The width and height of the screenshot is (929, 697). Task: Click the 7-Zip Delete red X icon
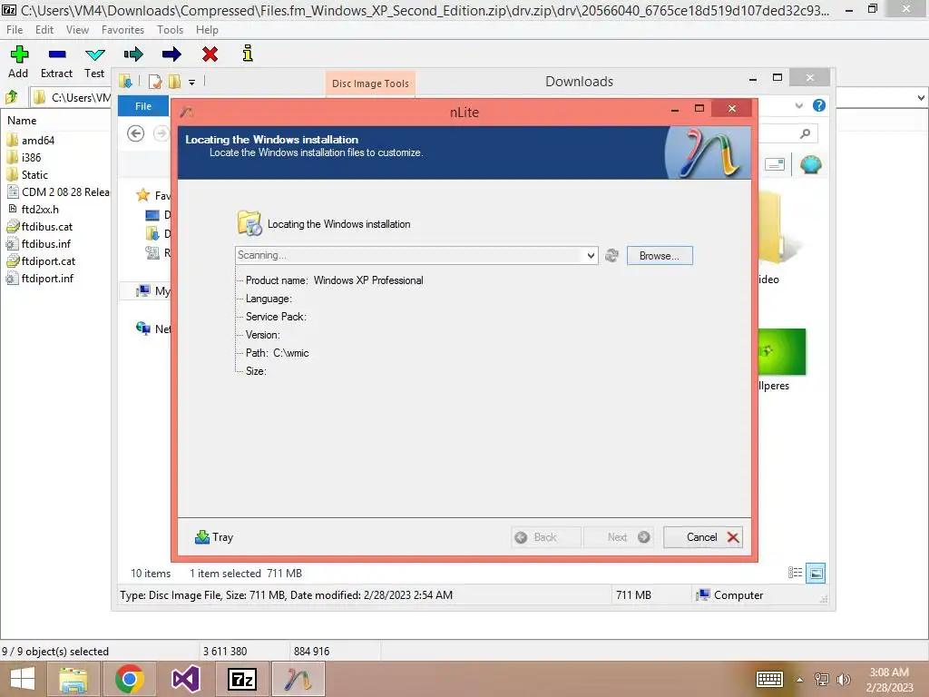pos(210,54)
